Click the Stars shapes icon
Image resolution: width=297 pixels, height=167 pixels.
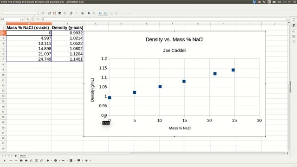[87, 161]
